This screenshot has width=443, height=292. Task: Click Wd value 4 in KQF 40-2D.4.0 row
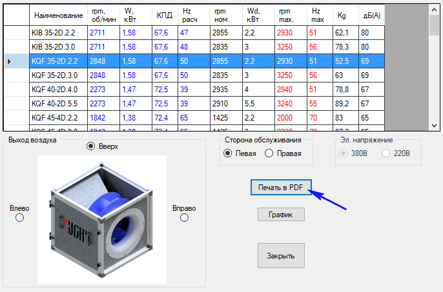pyautogui.click(x=258, y=90)
